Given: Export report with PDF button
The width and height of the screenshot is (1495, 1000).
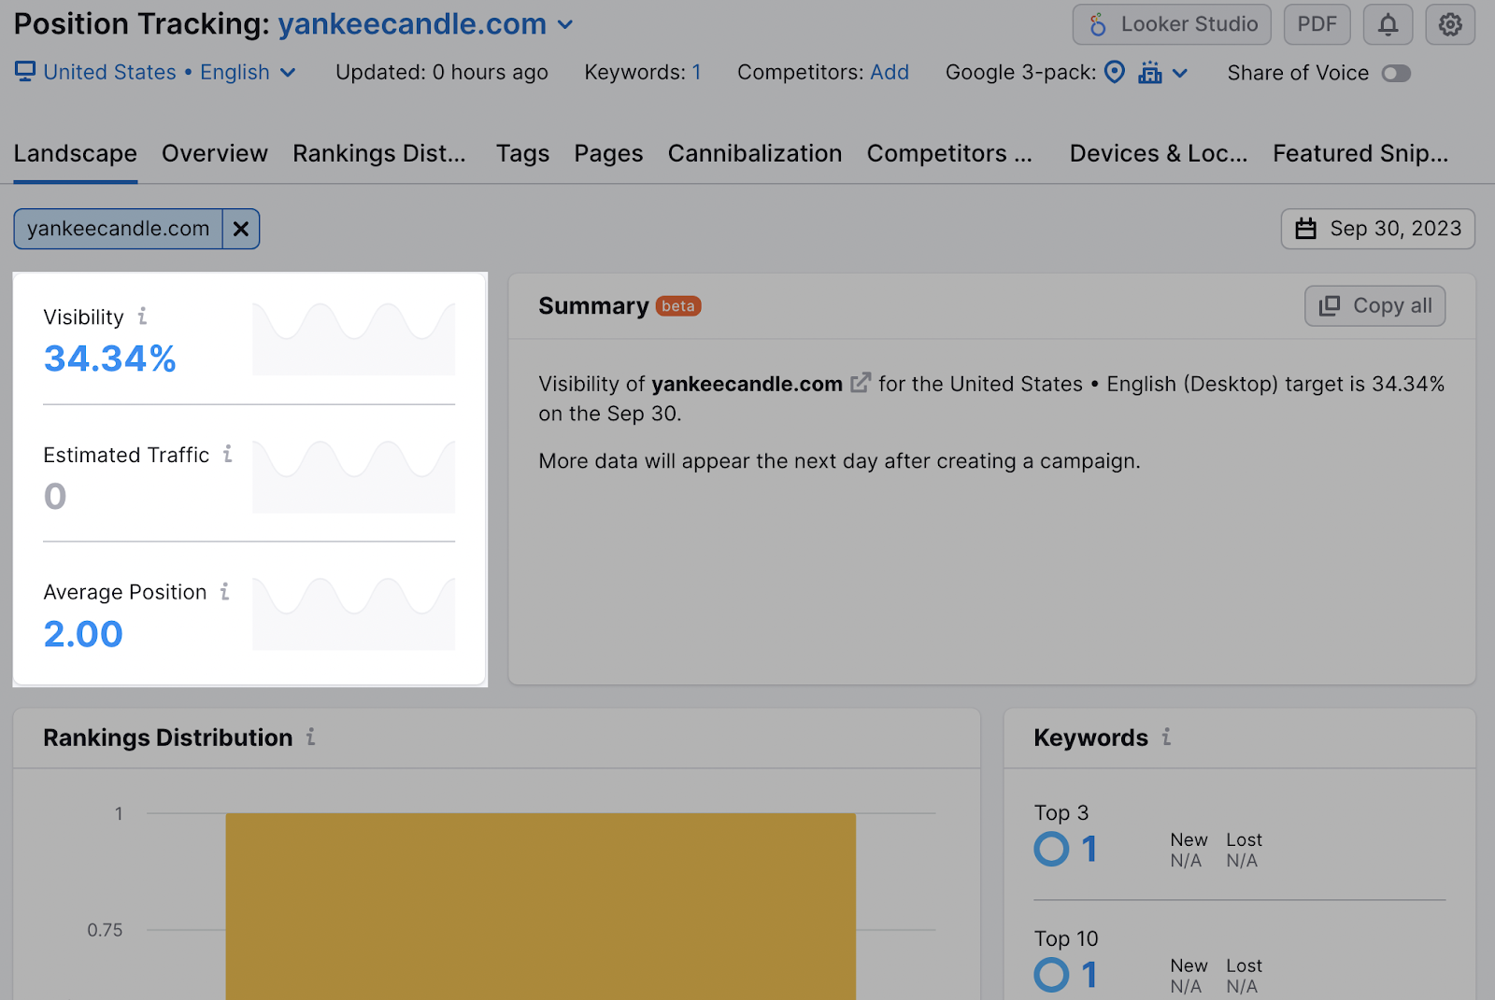Looking at the screenshot, I should pyautogui.click(x=1317, y=24).
